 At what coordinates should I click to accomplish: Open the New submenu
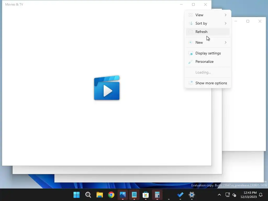pos(208,42)
